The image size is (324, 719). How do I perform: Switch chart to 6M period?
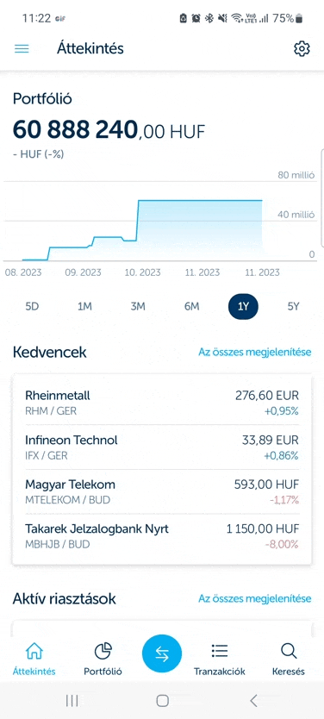pos(191,307)
